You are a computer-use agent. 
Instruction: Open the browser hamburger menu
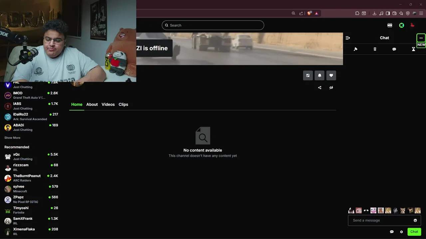(x=421, y=13)
